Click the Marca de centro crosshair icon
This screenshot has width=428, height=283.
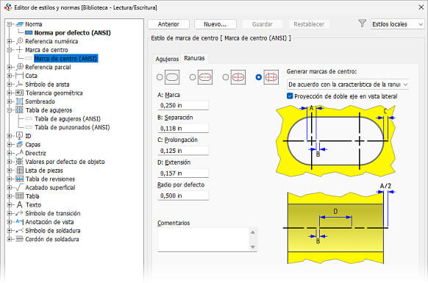click(19, 50)
